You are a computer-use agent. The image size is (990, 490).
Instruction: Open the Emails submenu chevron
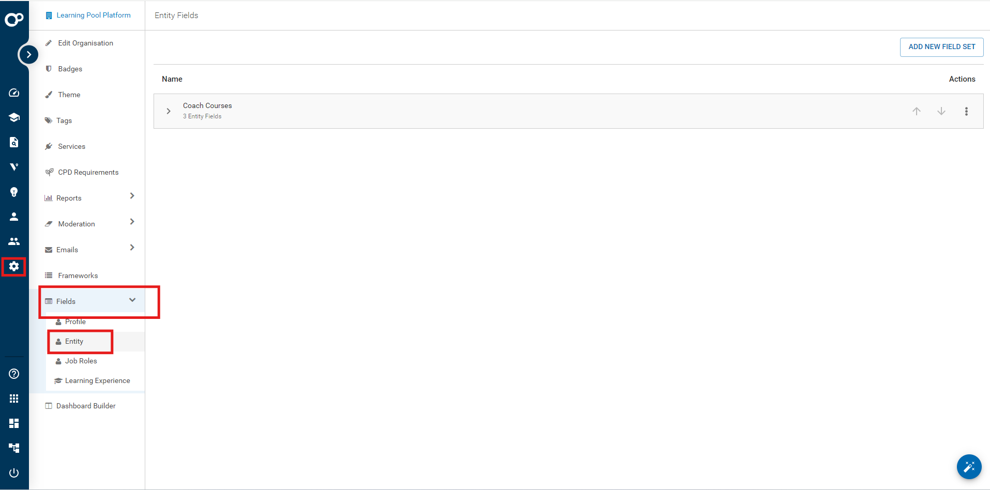click(132, 248)
